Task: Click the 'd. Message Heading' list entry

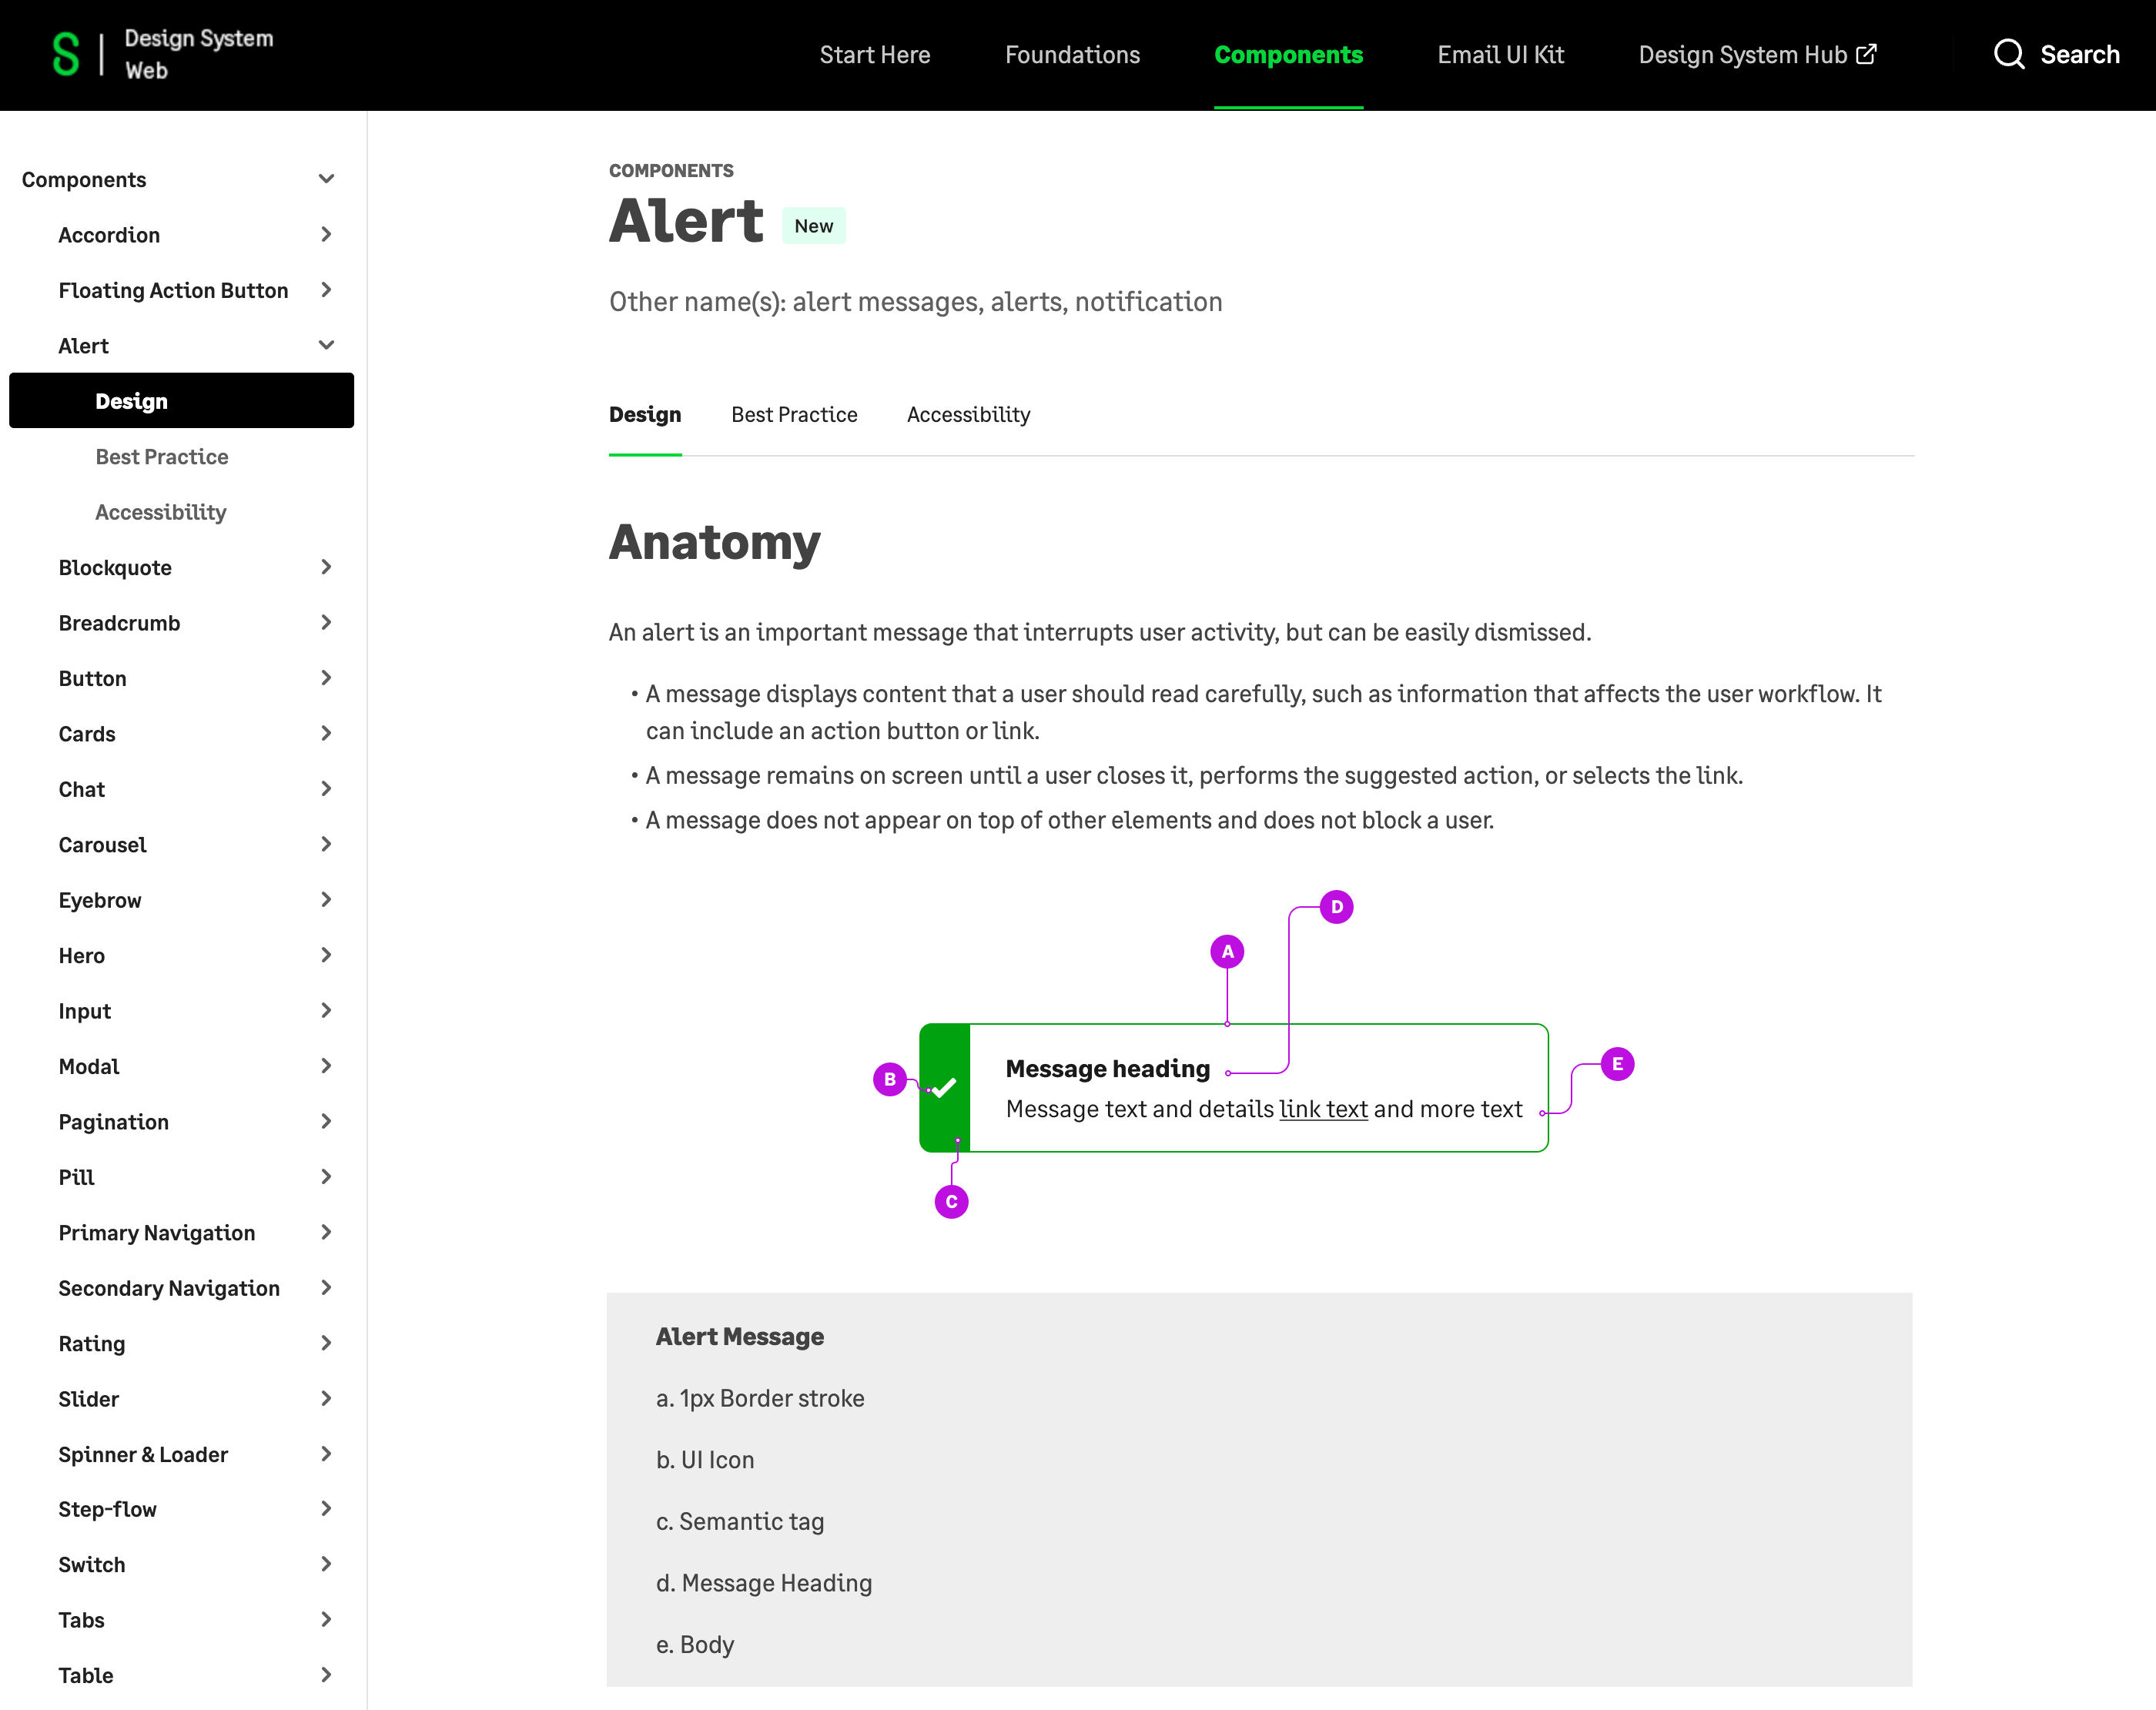Action: pyautogui.click(x=764, y=1584)
